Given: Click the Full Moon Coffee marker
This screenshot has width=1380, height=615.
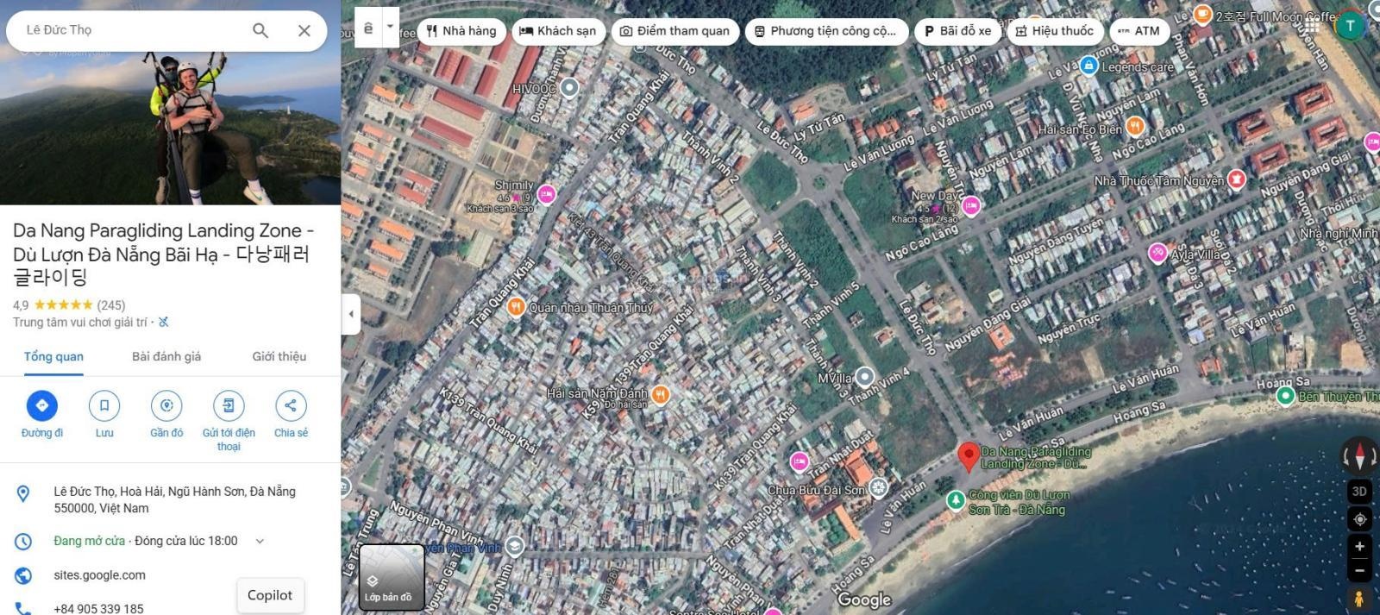Looking at the screenshot, I should pos(1203,14).
